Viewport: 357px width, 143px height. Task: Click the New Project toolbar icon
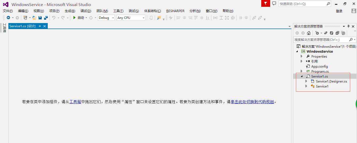tap(25, 18)
